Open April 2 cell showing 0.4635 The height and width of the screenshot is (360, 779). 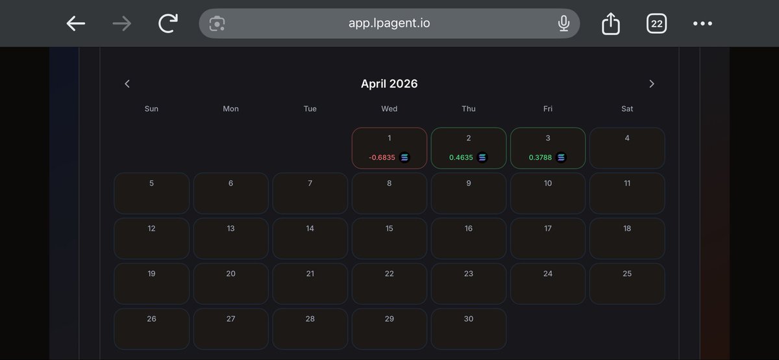point(469,148)
